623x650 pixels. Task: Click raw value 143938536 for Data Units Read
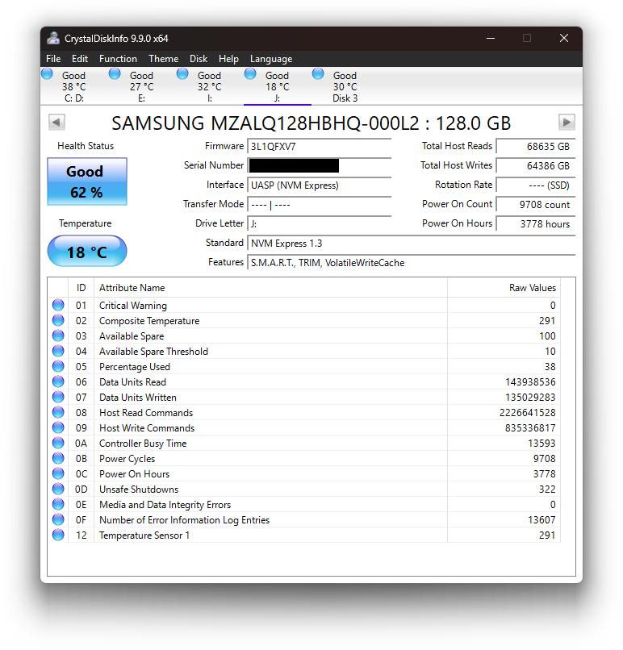pyautogui.click(x=530, y=382)
